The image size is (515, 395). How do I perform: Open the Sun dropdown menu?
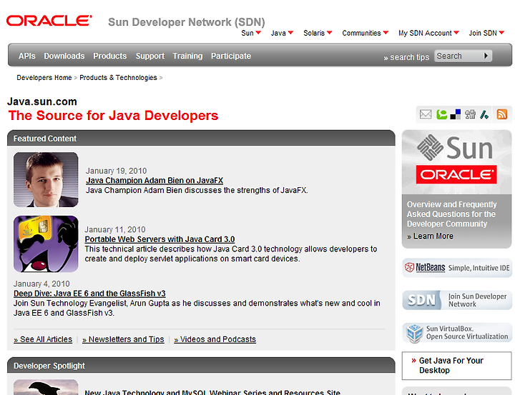click(x=251, y=33)
